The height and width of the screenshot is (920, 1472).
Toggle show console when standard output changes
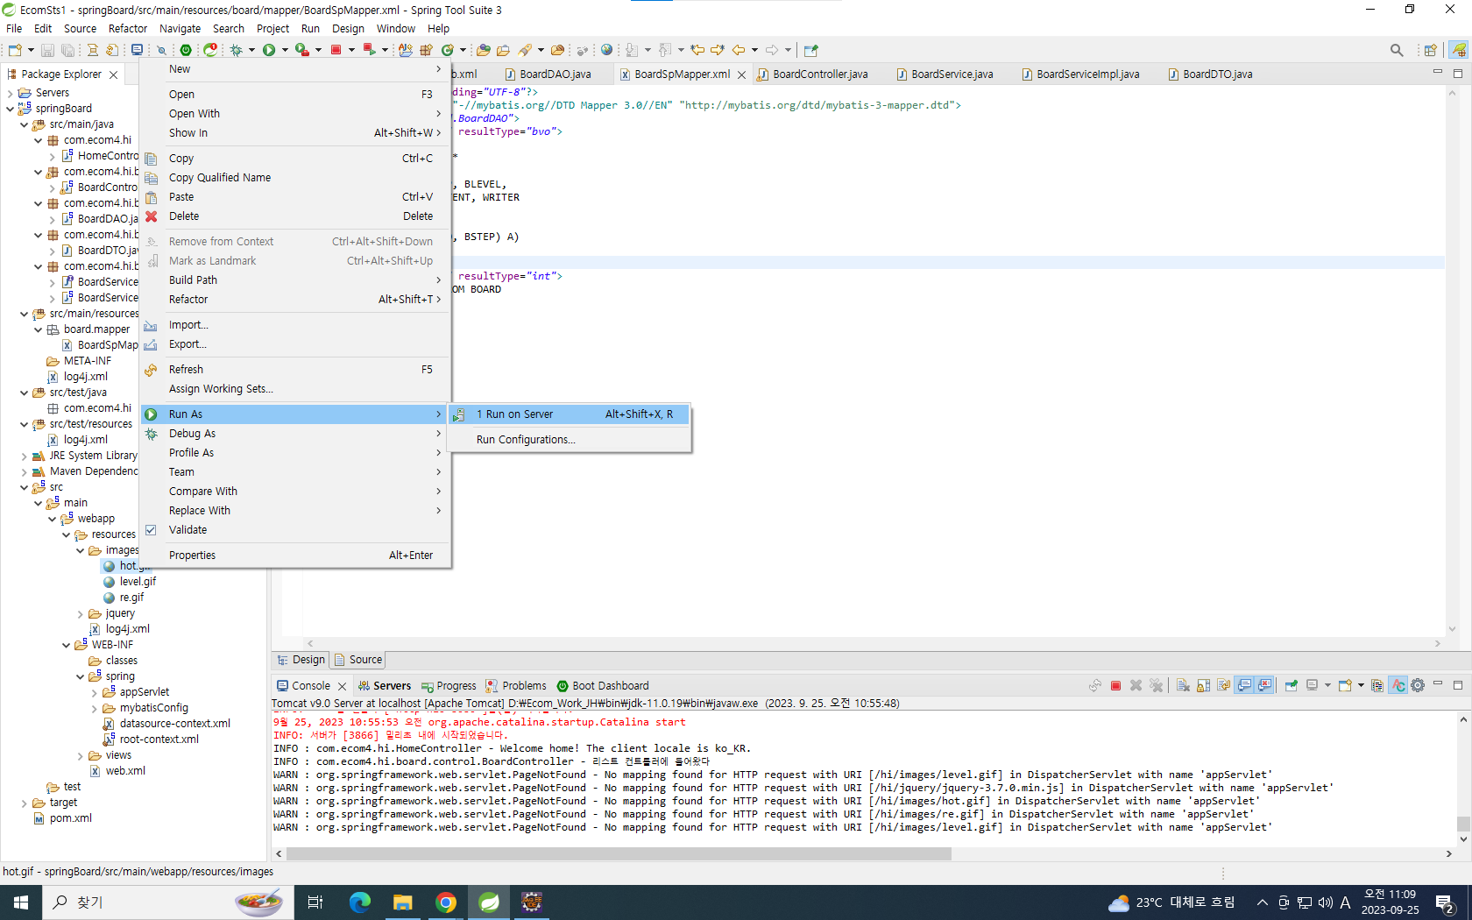1244,686
